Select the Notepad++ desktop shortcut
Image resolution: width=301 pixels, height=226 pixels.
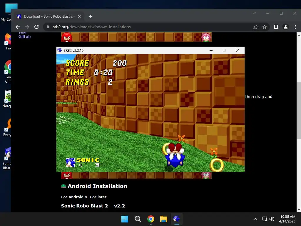tap(7, 98)
